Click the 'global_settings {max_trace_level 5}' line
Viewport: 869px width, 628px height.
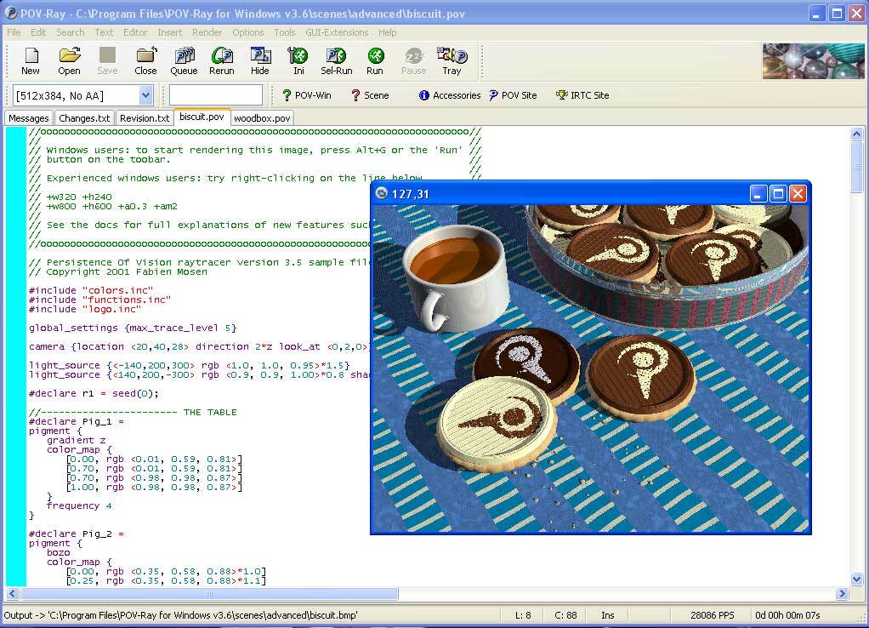133,328
